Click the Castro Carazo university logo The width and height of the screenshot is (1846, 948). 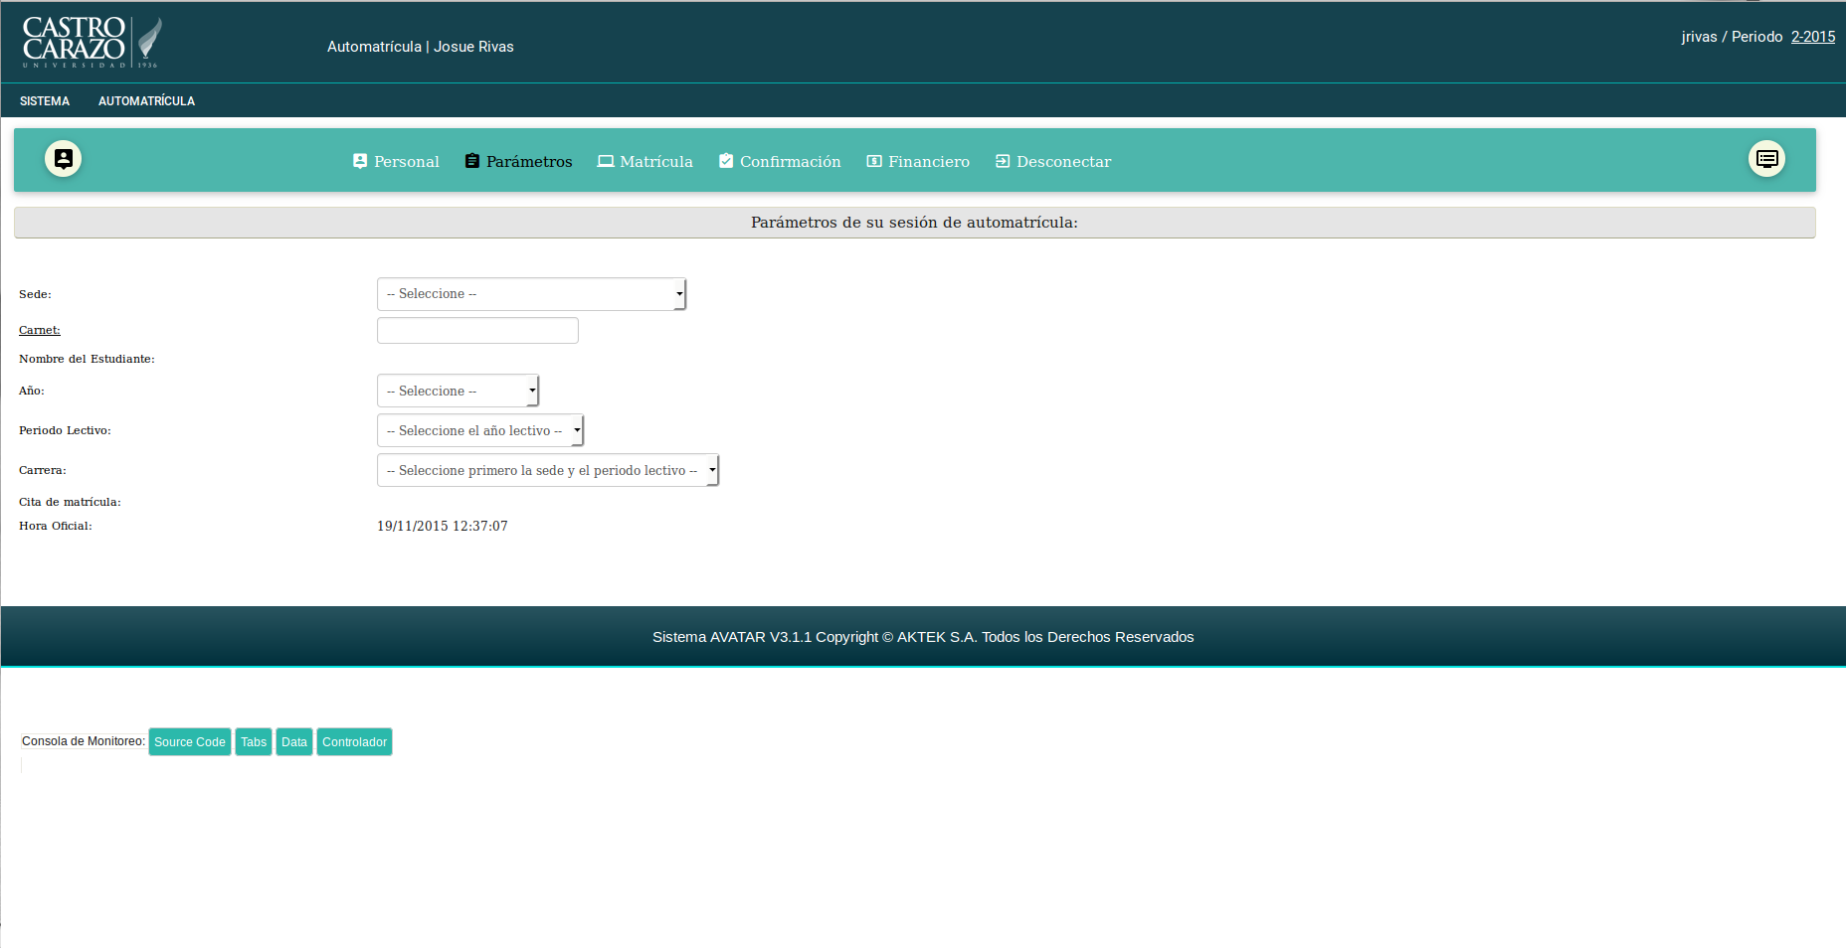tap(92, 43)
